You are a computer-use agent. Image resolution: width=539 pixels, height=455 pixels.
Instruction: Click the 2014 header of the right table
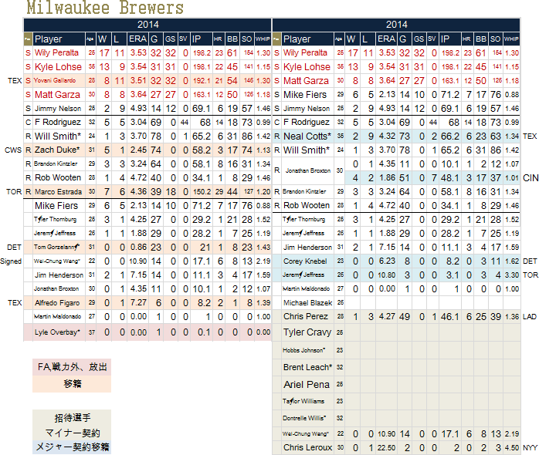coord(396,25)
